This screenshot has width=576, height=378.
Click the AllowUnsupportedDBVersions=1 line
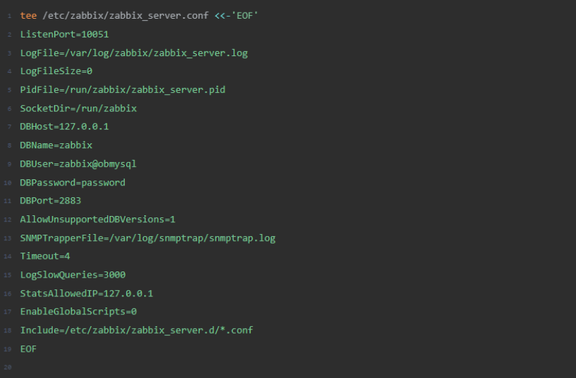(97, 219)
